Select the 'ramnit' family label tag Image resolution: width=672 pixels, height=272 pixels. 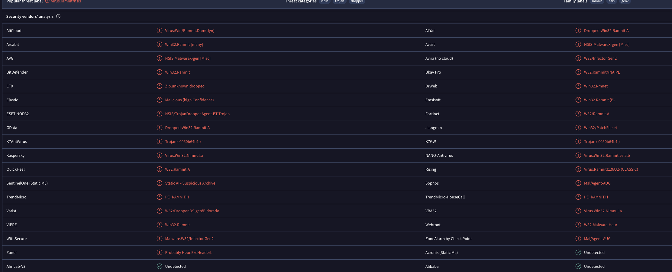click(597, 2)
